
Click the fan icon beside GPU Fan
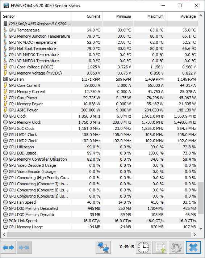(5, 79)
